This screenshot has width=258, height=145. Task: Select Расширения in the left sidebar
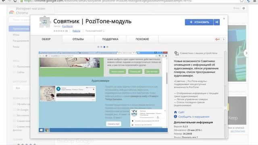(x=21, y=41)
